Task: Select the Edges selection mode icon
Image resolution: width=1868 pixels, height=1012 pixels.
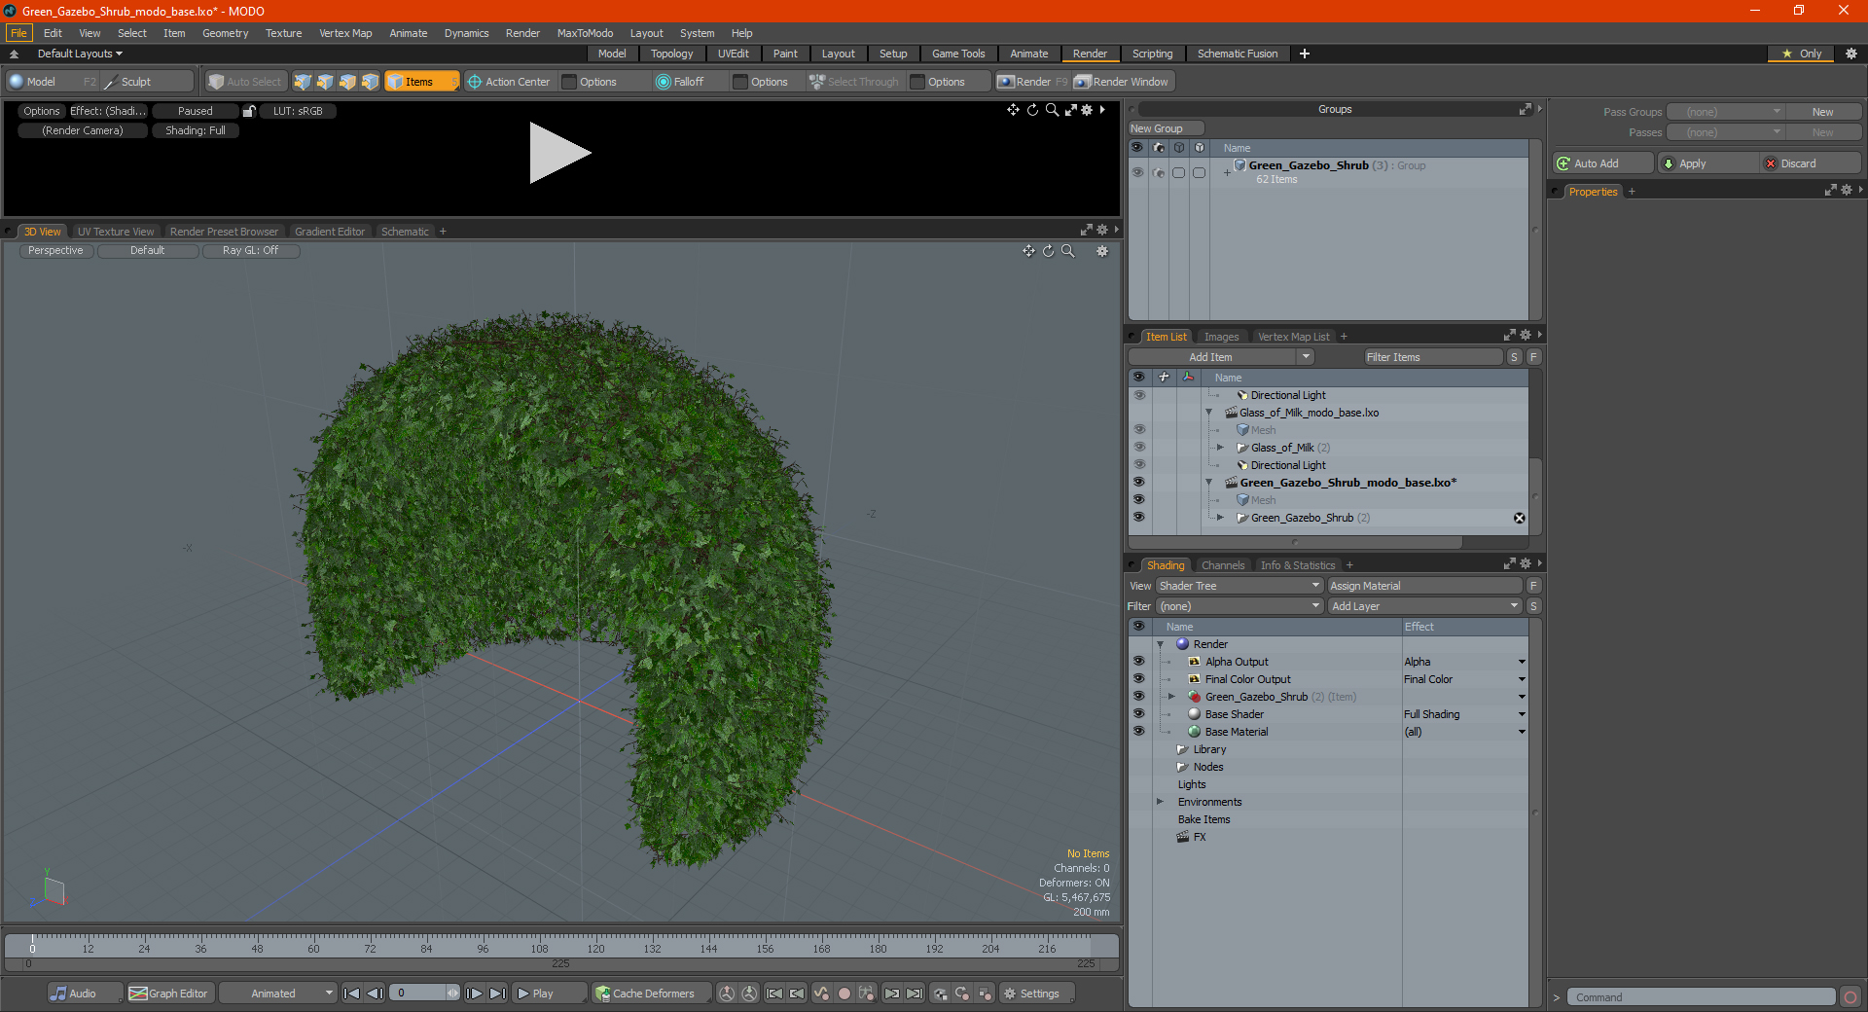Action: (325, 82)
